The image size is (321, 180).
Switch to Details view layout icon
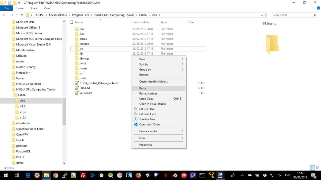pyautogui.click(x=312, y=168)
